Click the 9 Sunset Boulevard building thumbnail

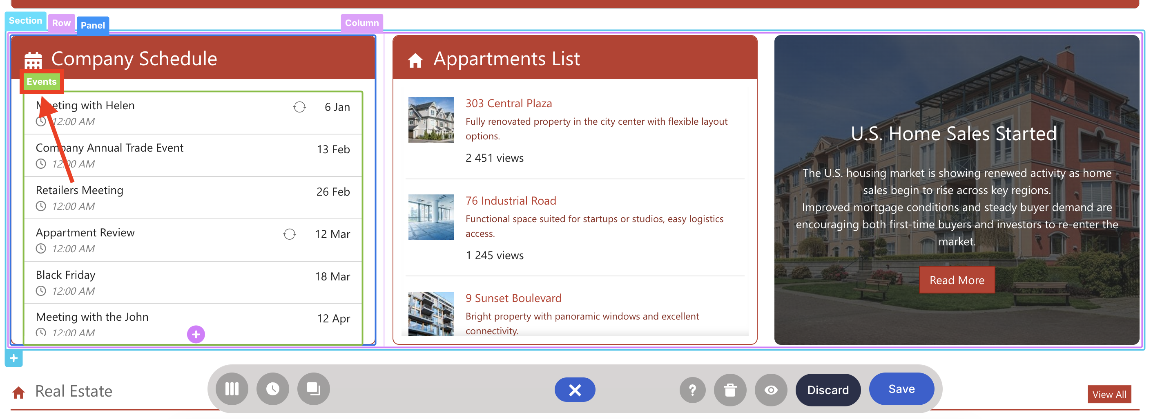point(431,313)
